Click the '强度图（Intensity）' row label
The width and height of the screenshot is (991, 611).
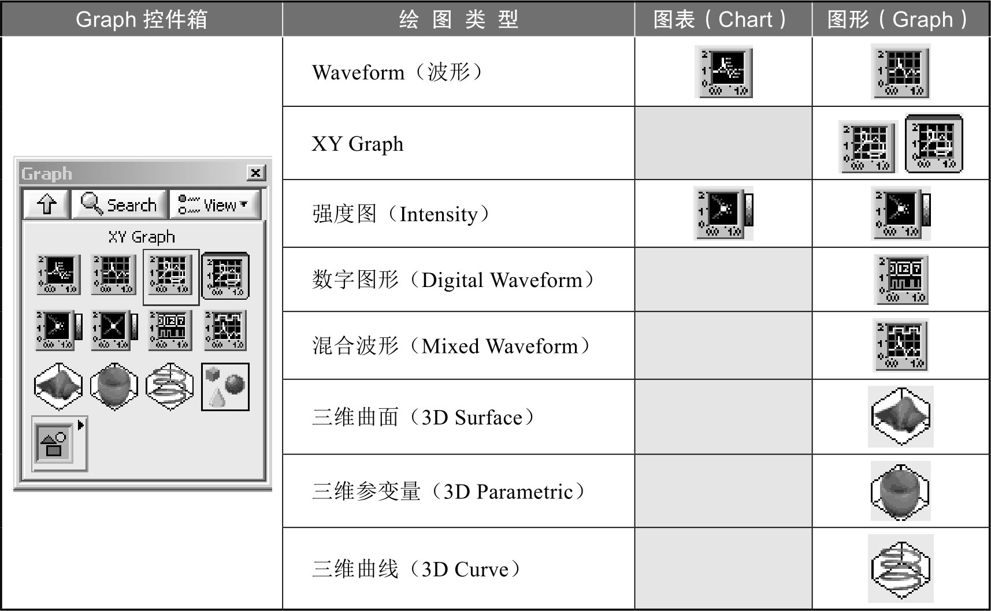pyautogui.click(x=402, y=214)
